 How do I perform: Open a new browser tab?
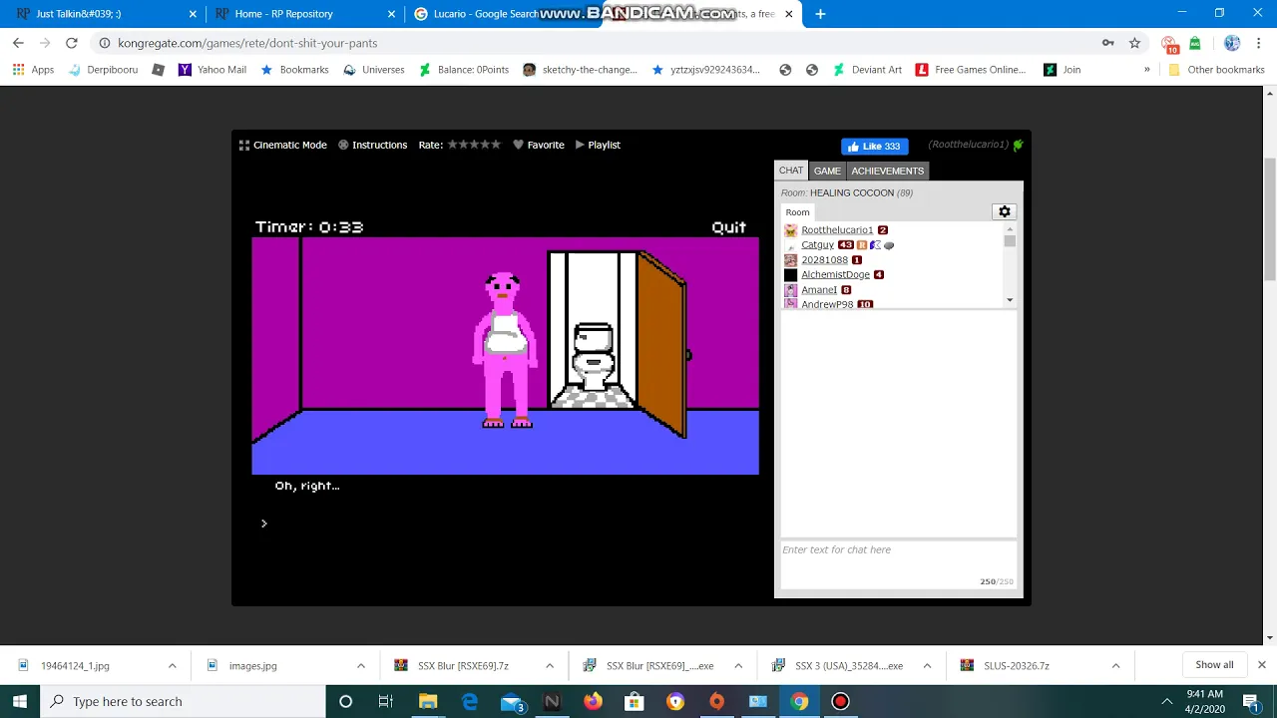820,14
